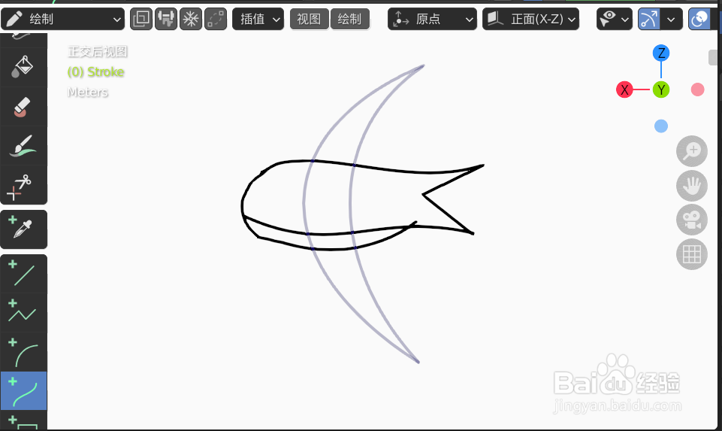Select the Arc primitive tool
Image resolution: width=722 pixels, height=431 pixels.
[x=23, y=352]
